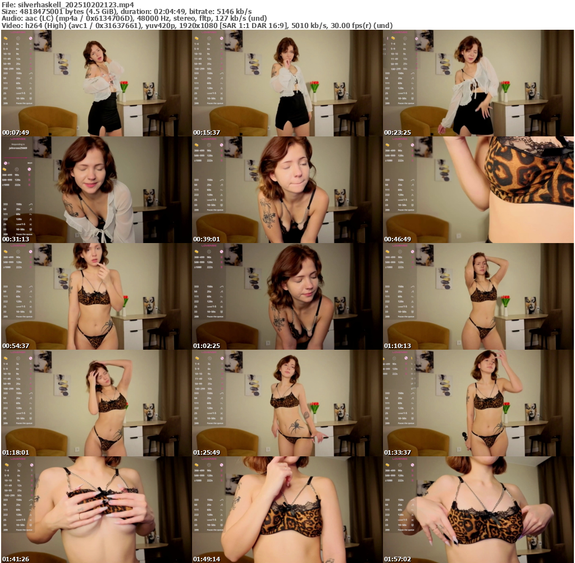Click the 01:41:26 timestamp label

click(16, 559)
